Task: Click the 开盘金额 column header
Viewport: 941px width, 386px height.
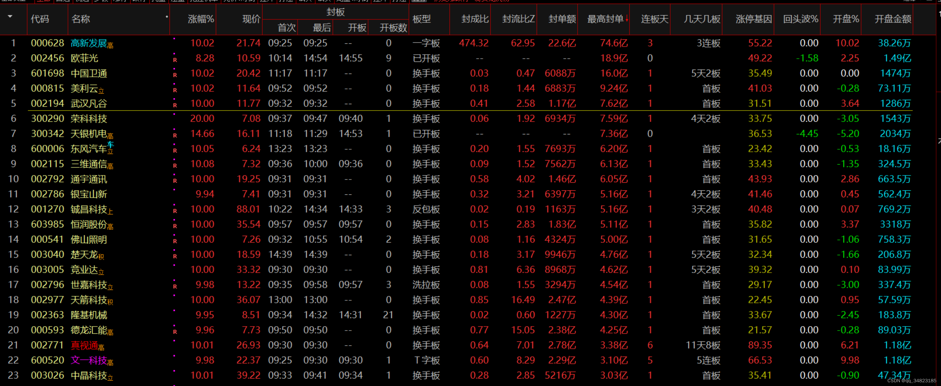Action: point(892,19)
